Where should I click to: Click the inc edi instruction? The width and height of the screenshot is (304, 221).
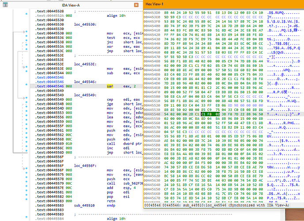tap(118, 148)
